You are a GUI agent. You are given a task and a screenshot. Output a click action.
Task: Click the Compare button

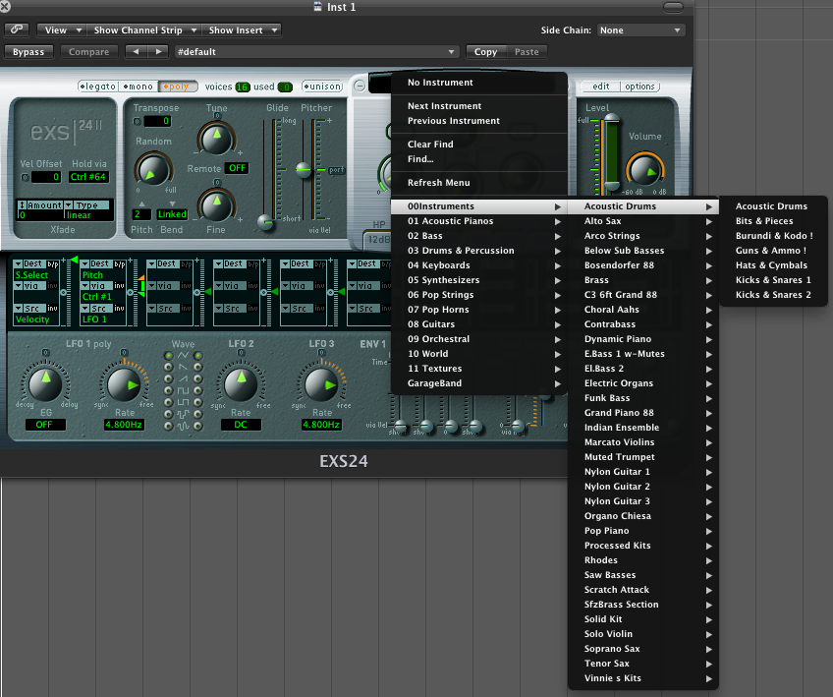pyautogui.click(x=88, y=51)
